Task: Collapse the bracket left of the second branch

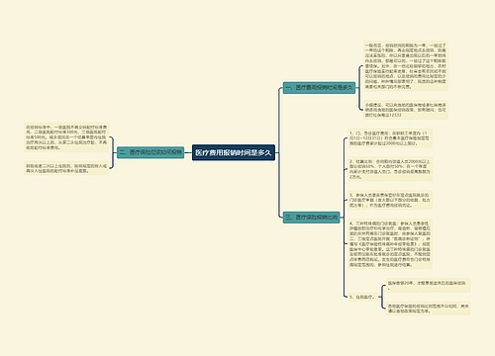Action: (x=112, y=152)
